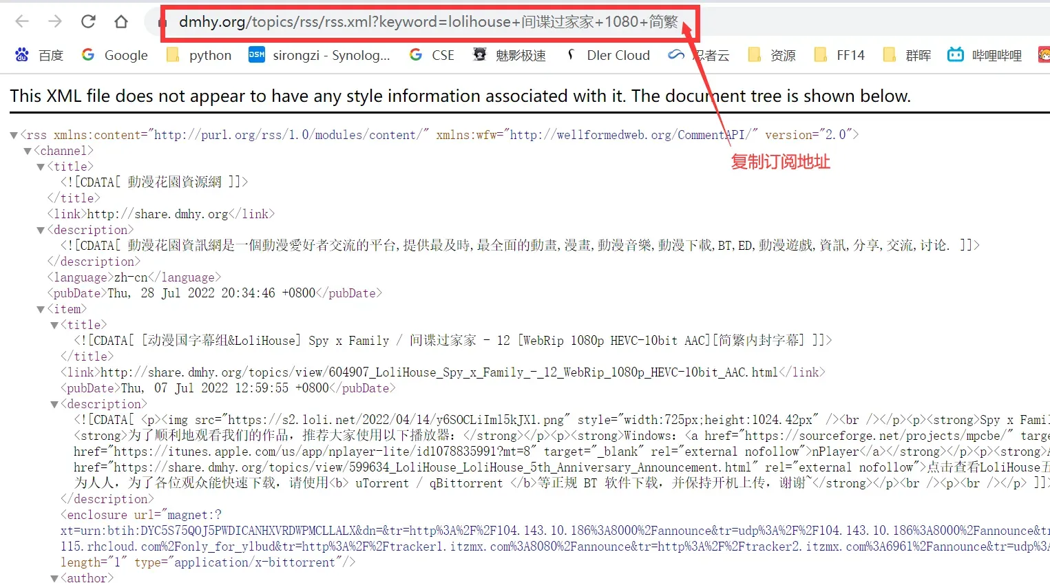Open the browser home page
1050x583 pixels.
(121, 21)
